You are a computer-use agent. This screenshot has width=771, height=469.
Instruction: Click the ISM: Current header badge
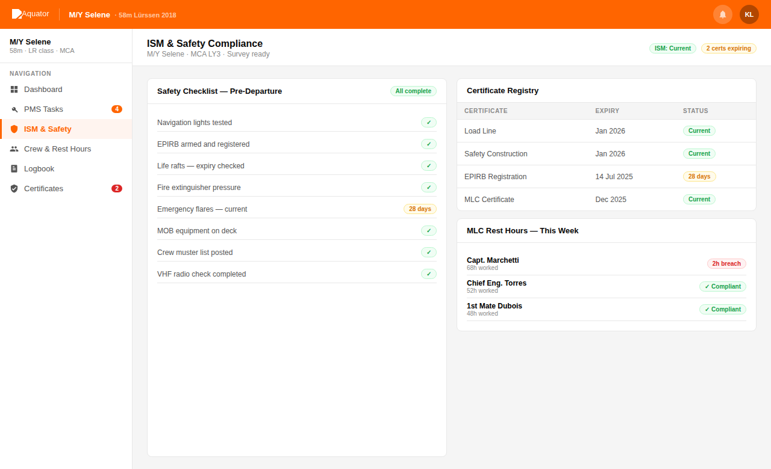673,49
